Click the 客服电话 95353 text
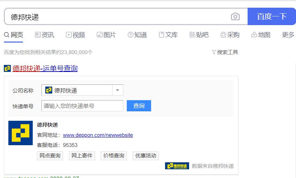The height and width of the screenshot is (178, 296). click(57, 145)
